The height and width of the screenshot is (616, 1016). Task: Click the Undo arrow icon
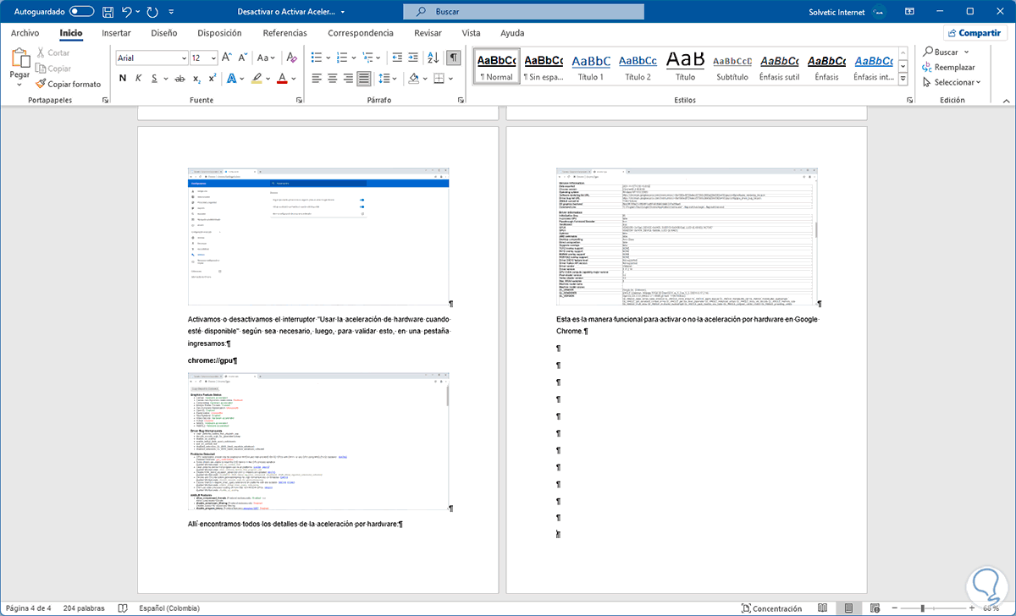point(127,12)
